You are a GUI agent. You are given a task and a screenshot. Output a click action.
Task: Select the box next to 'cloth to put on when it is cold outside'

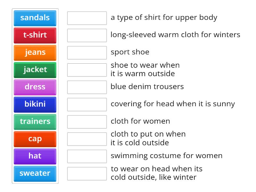click(x=87, y=138)
